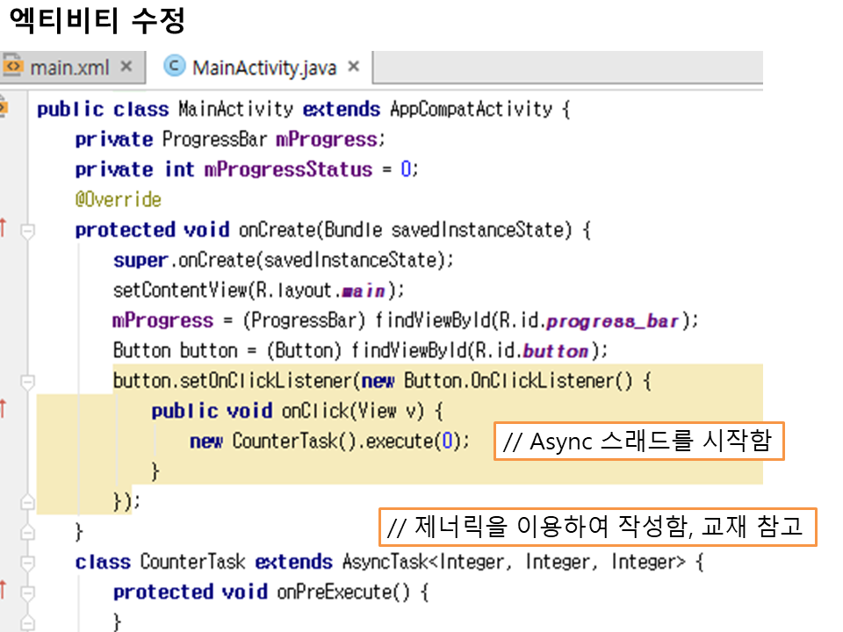
Task: Click the Async thread start comment box
Action: pos(638,442)
